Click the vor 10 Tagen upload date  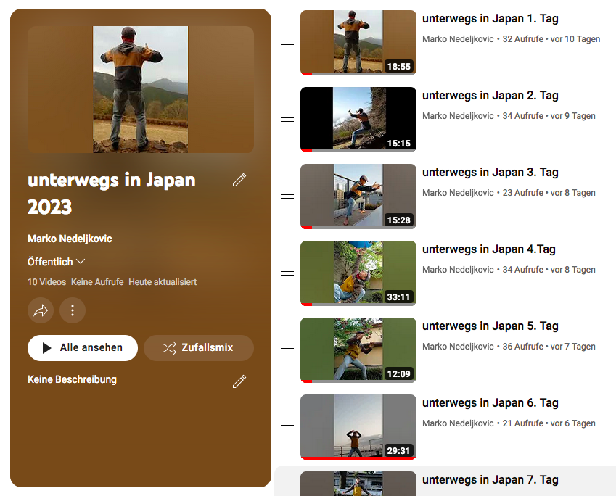(x=575, y=39)
